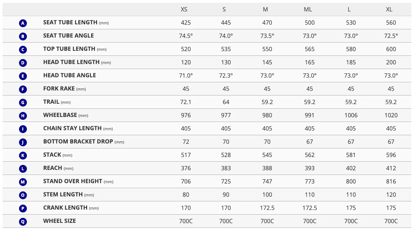416x230 pixels.
Task: Click the 172.5 crank length value under M
Action: coord(267,208)
